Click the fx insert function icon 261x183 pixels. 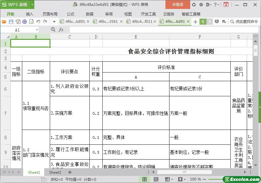pyautogui.click(x=61, y=30)
